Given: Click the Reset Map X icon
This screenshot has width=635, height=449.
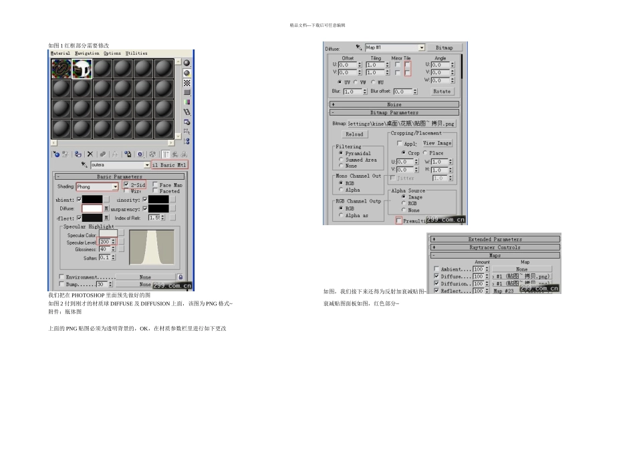Looking at the screenshot, I should [90, 154].
